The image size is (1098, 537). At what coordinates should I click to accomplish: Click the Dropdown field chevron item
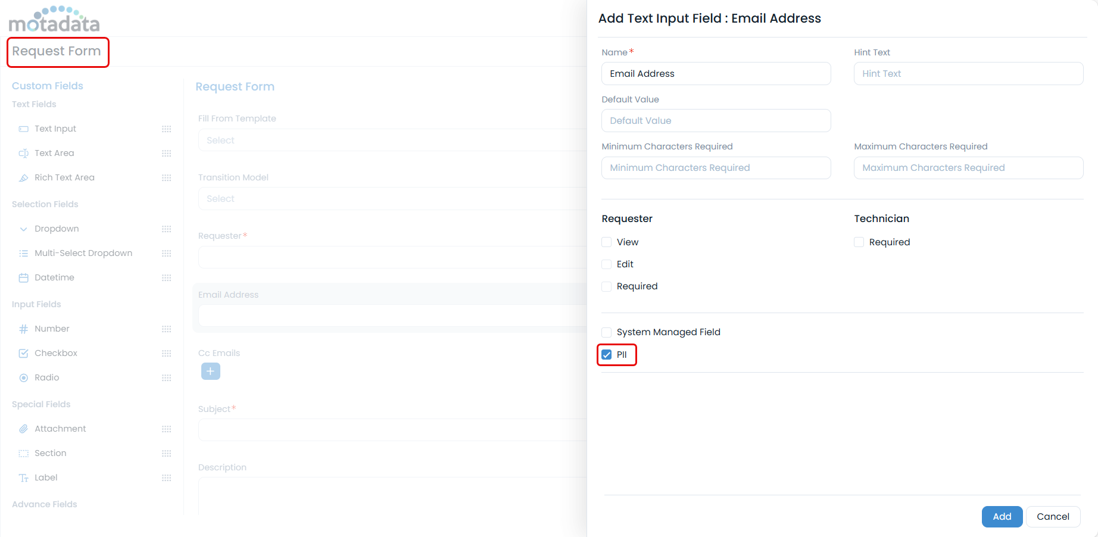coord(57,229)
